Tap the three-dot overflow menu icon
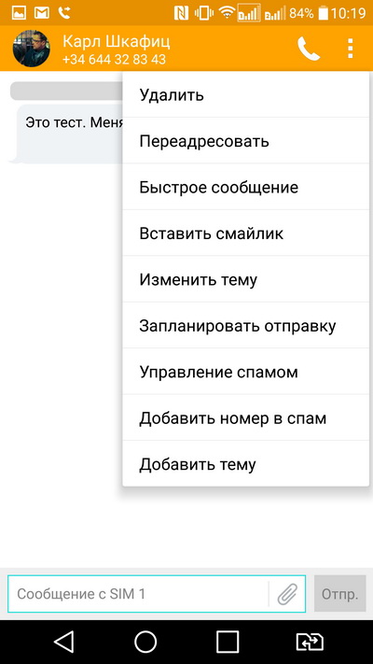Image resolution: width=373 pixels, height=664 pixels. (351, 49)
